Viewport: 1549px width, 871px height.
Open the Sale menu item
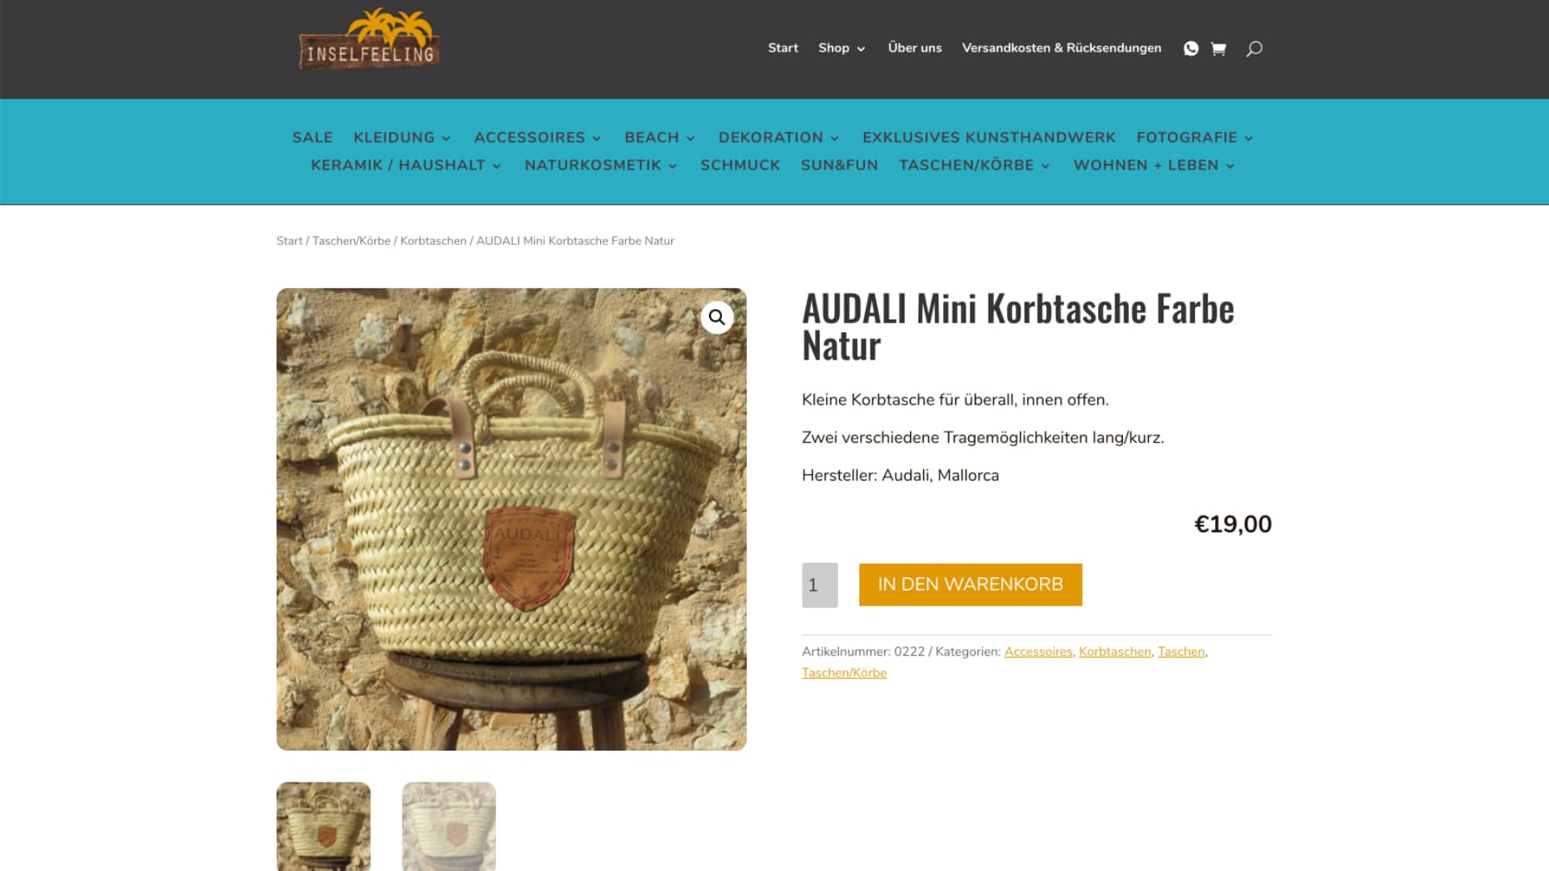pos(312,138)
